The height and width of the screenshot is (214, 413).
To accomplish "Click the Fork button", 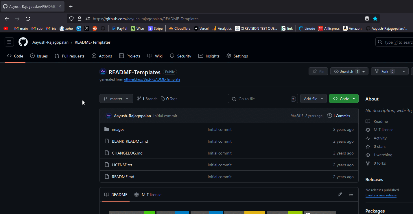I will tap(385, 71).
